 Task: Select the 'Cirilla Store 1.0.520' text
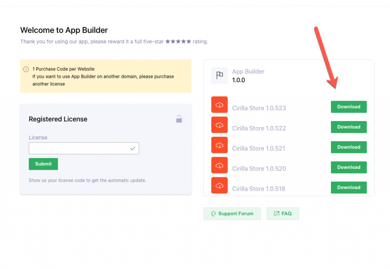259,169
